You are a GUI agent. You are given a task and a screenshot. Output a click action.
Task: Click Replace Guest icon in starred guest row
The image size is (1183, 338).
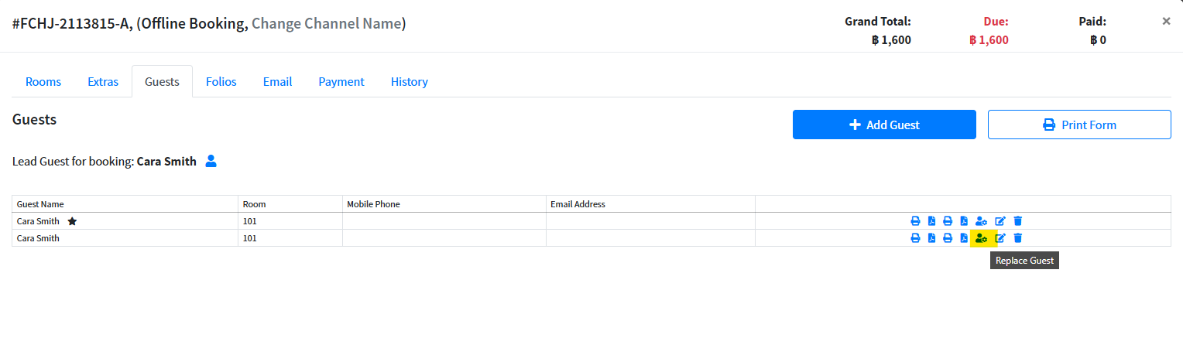(981, 221)
